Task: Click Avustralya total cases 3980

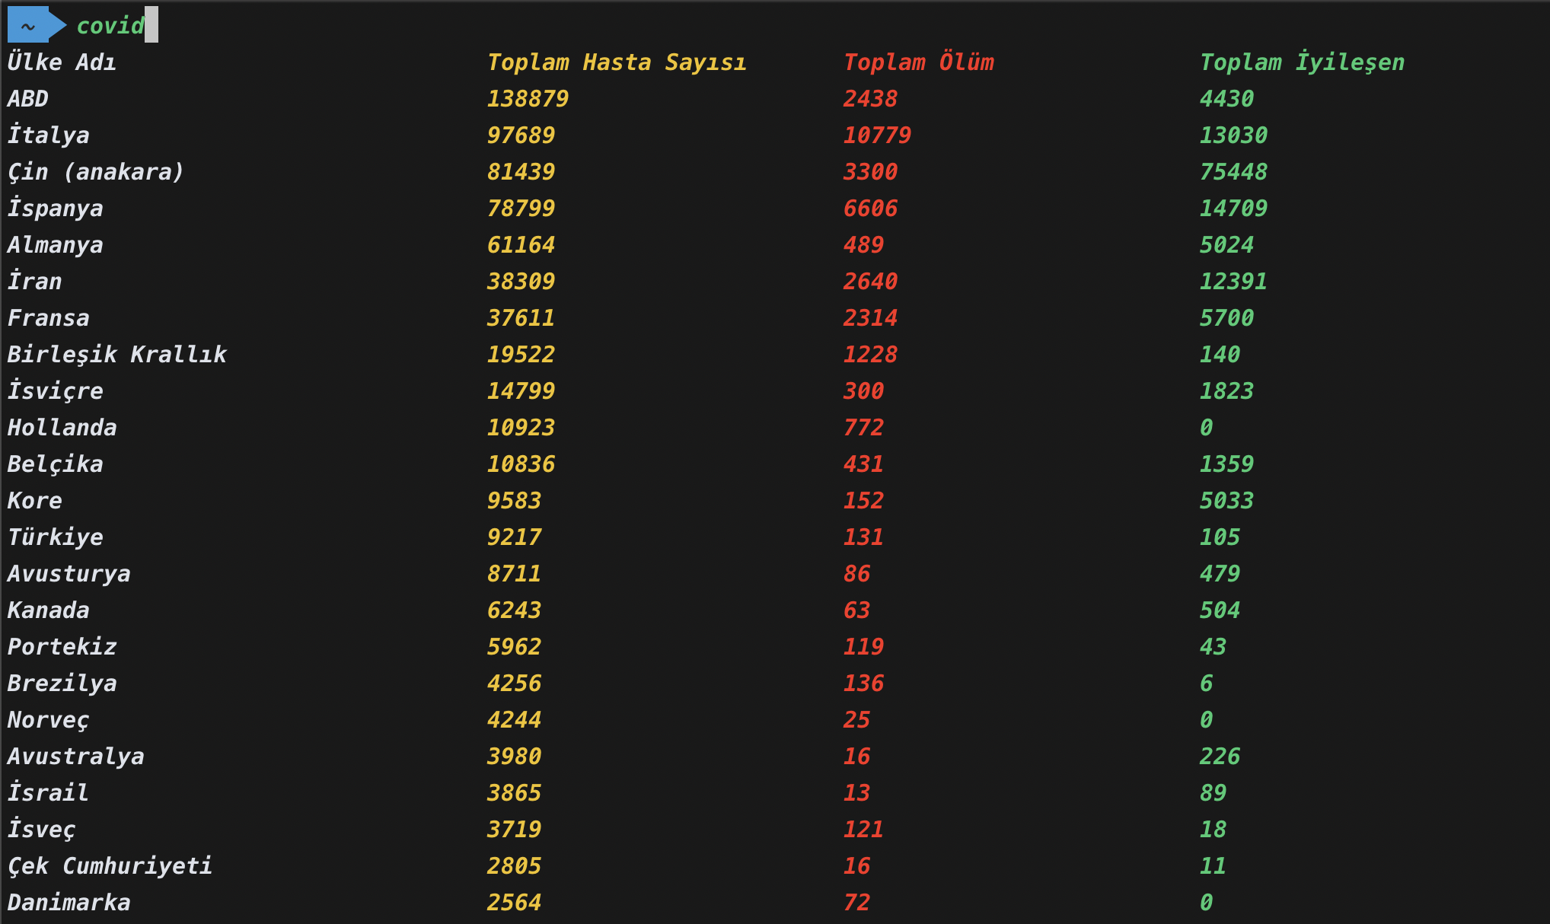Action: point(514,757)
